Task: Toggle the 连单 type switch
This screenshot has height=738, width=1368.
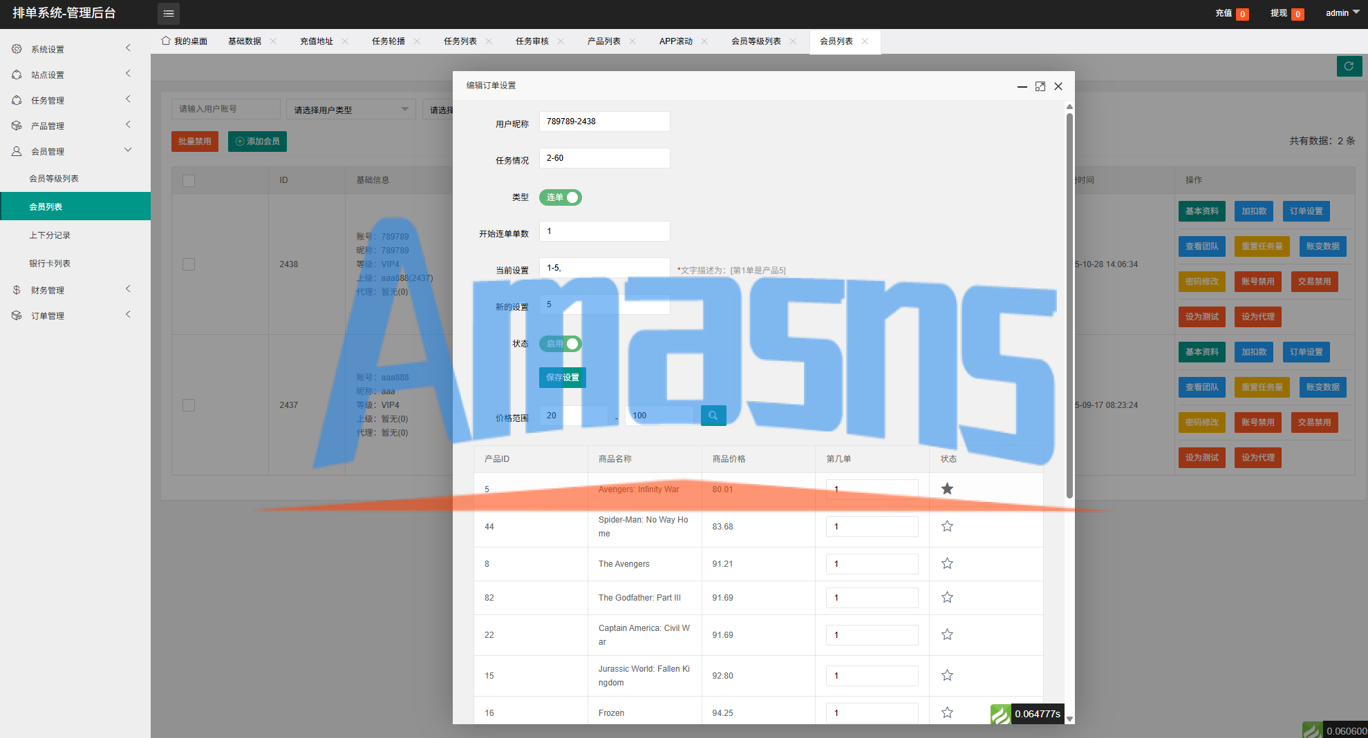Action: tap(561, 197)
